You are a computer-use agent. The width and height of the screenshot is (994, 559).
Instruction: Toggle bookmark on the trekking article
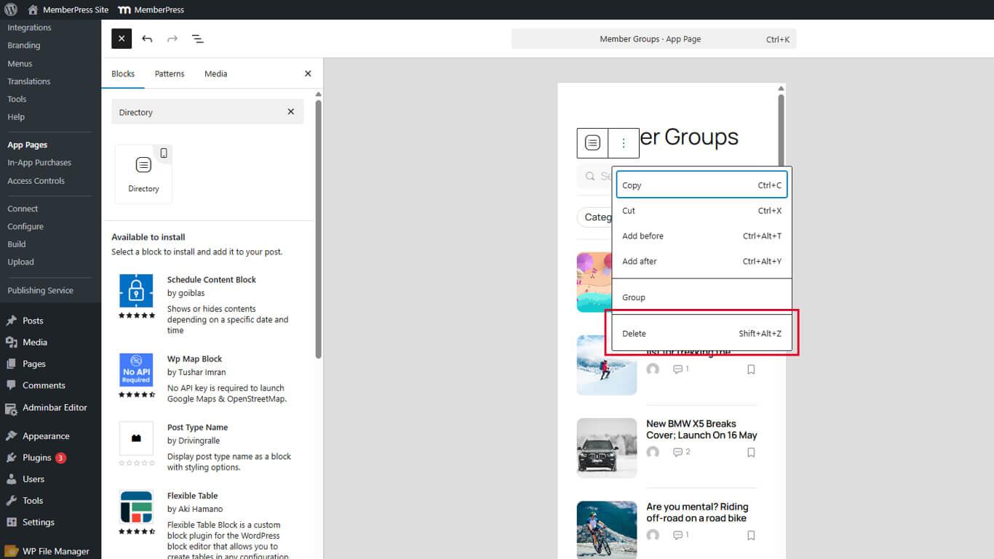tap(751, 369)
